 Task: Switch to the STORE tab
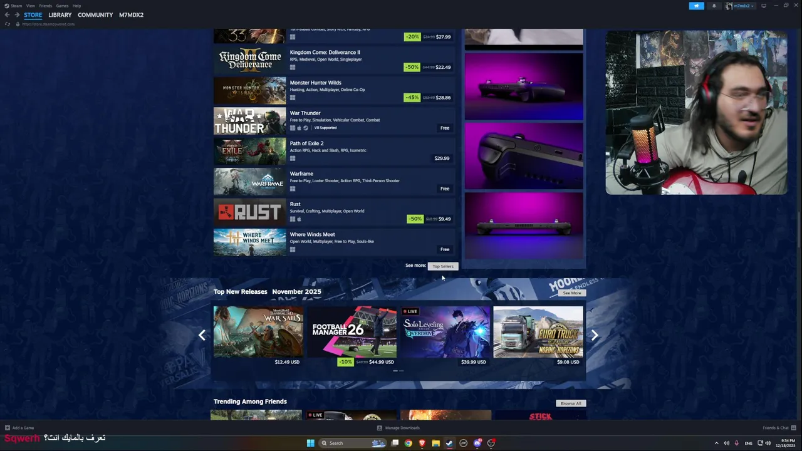coord(33,15)
